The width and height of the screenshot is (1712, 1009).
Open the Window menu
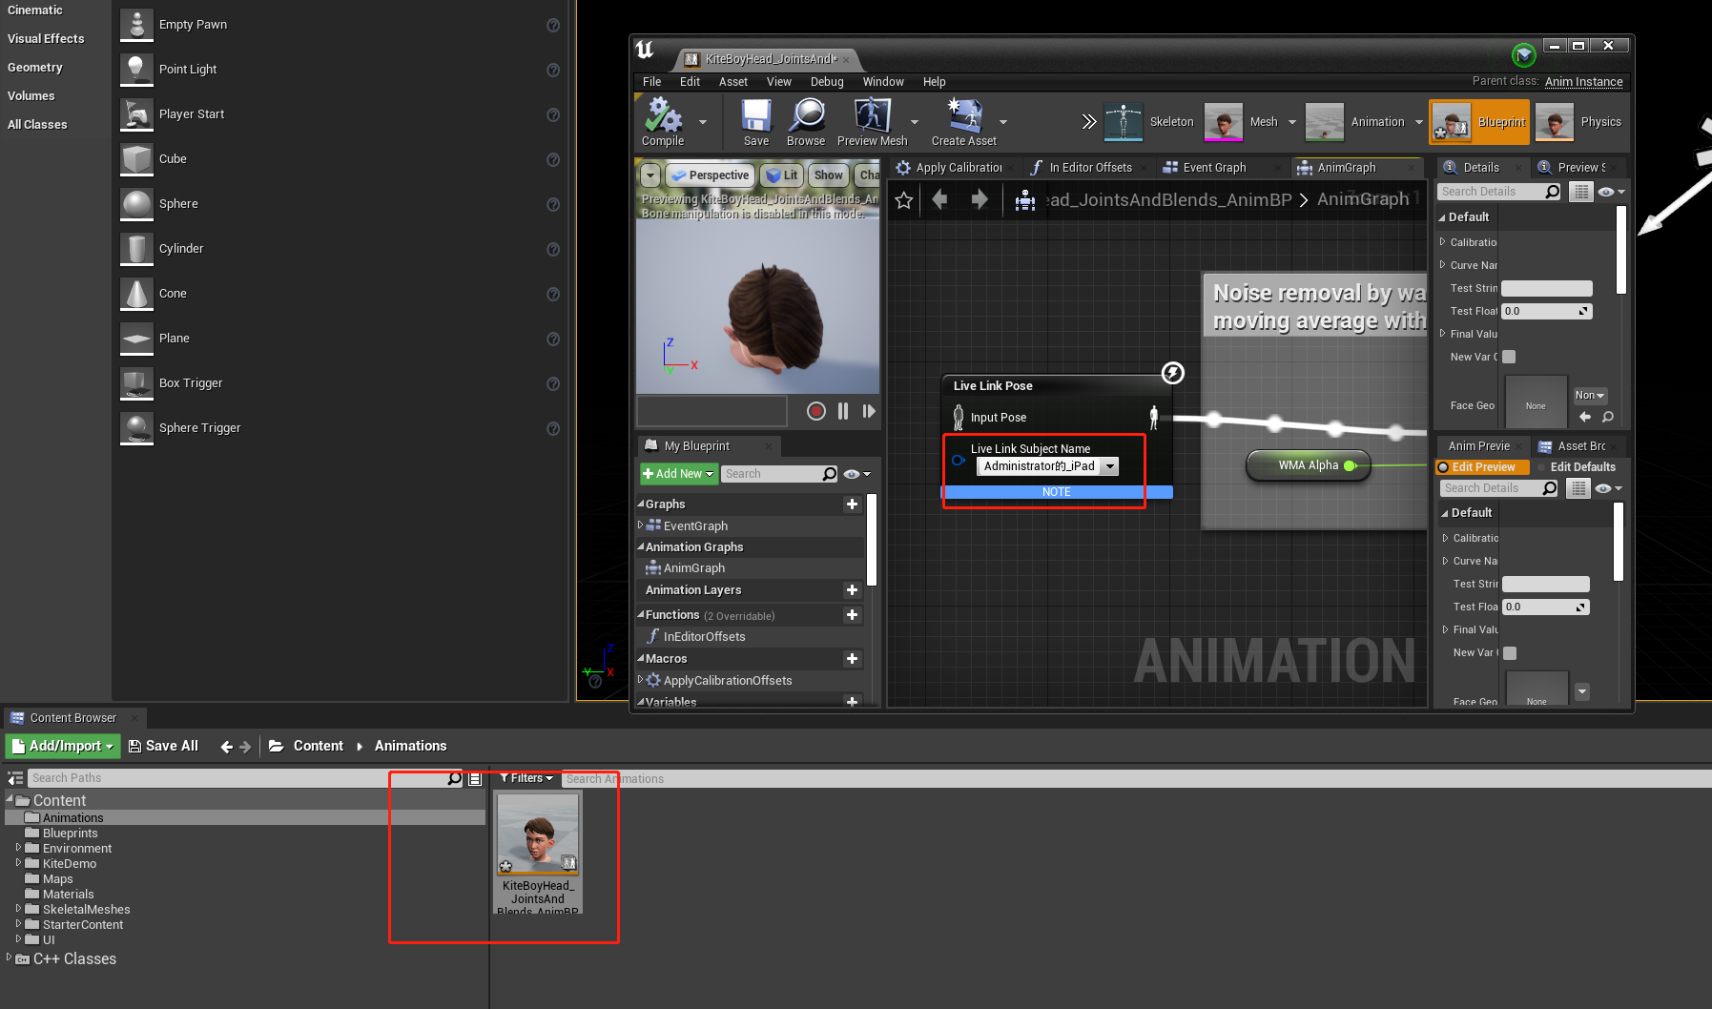[x=882, y=82]
